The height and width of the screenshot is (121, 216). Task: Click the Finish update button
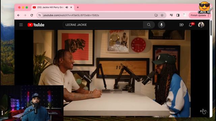coord(198,15)
